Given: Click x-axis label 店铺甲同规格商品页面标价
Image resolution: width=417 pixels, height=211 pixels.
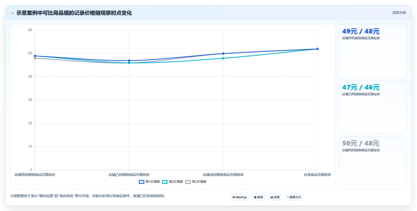Looking at the screenshot, I should (35, 175).
